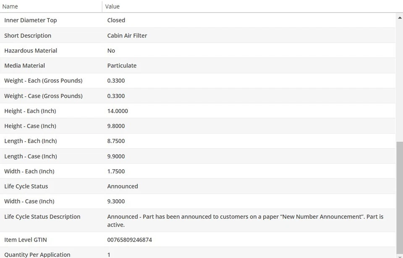Click the Life Cycle Status Description label
Screen dimensions: 403x258
(x=42, y=217)
